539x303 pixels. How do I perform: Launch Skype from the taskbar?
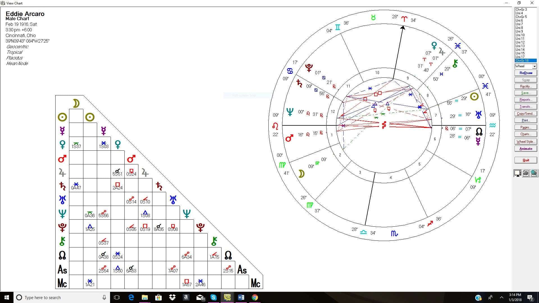click(x=214, y=297)
